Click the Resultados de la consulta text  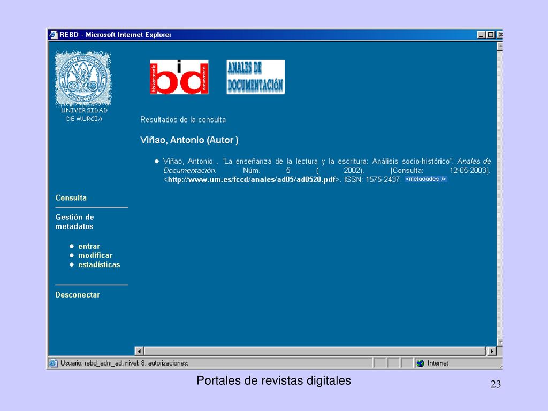(183, 119)
